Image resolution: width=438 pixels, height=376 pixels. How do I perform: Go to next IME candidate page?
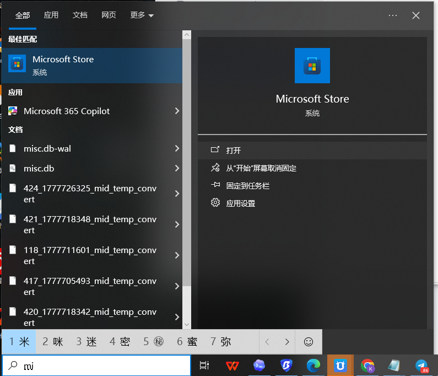pyautogui.click(x=286, y=342)
